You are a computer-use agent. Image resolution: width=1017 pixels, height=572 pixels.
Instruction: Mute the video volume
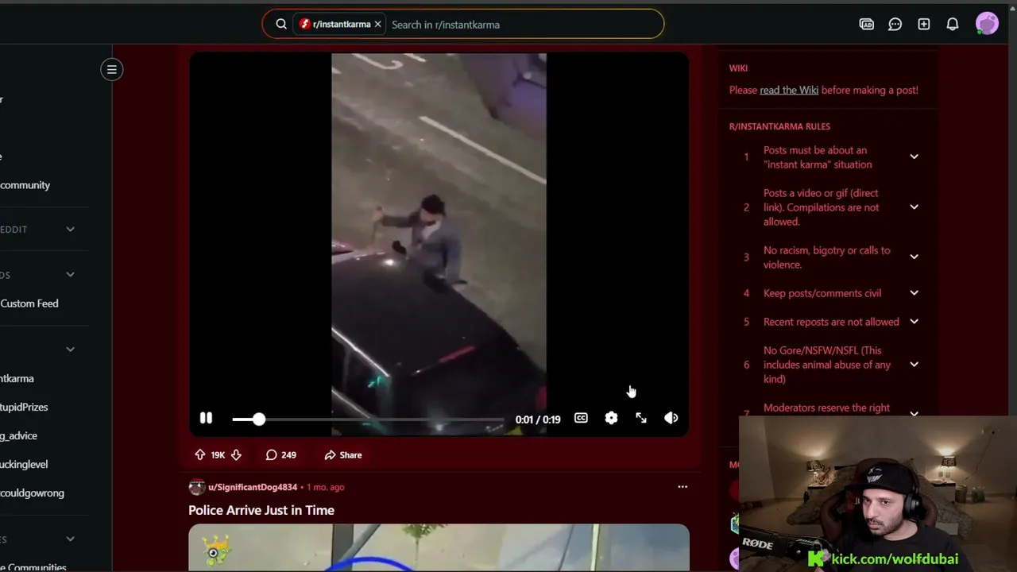tap(671, 418)
